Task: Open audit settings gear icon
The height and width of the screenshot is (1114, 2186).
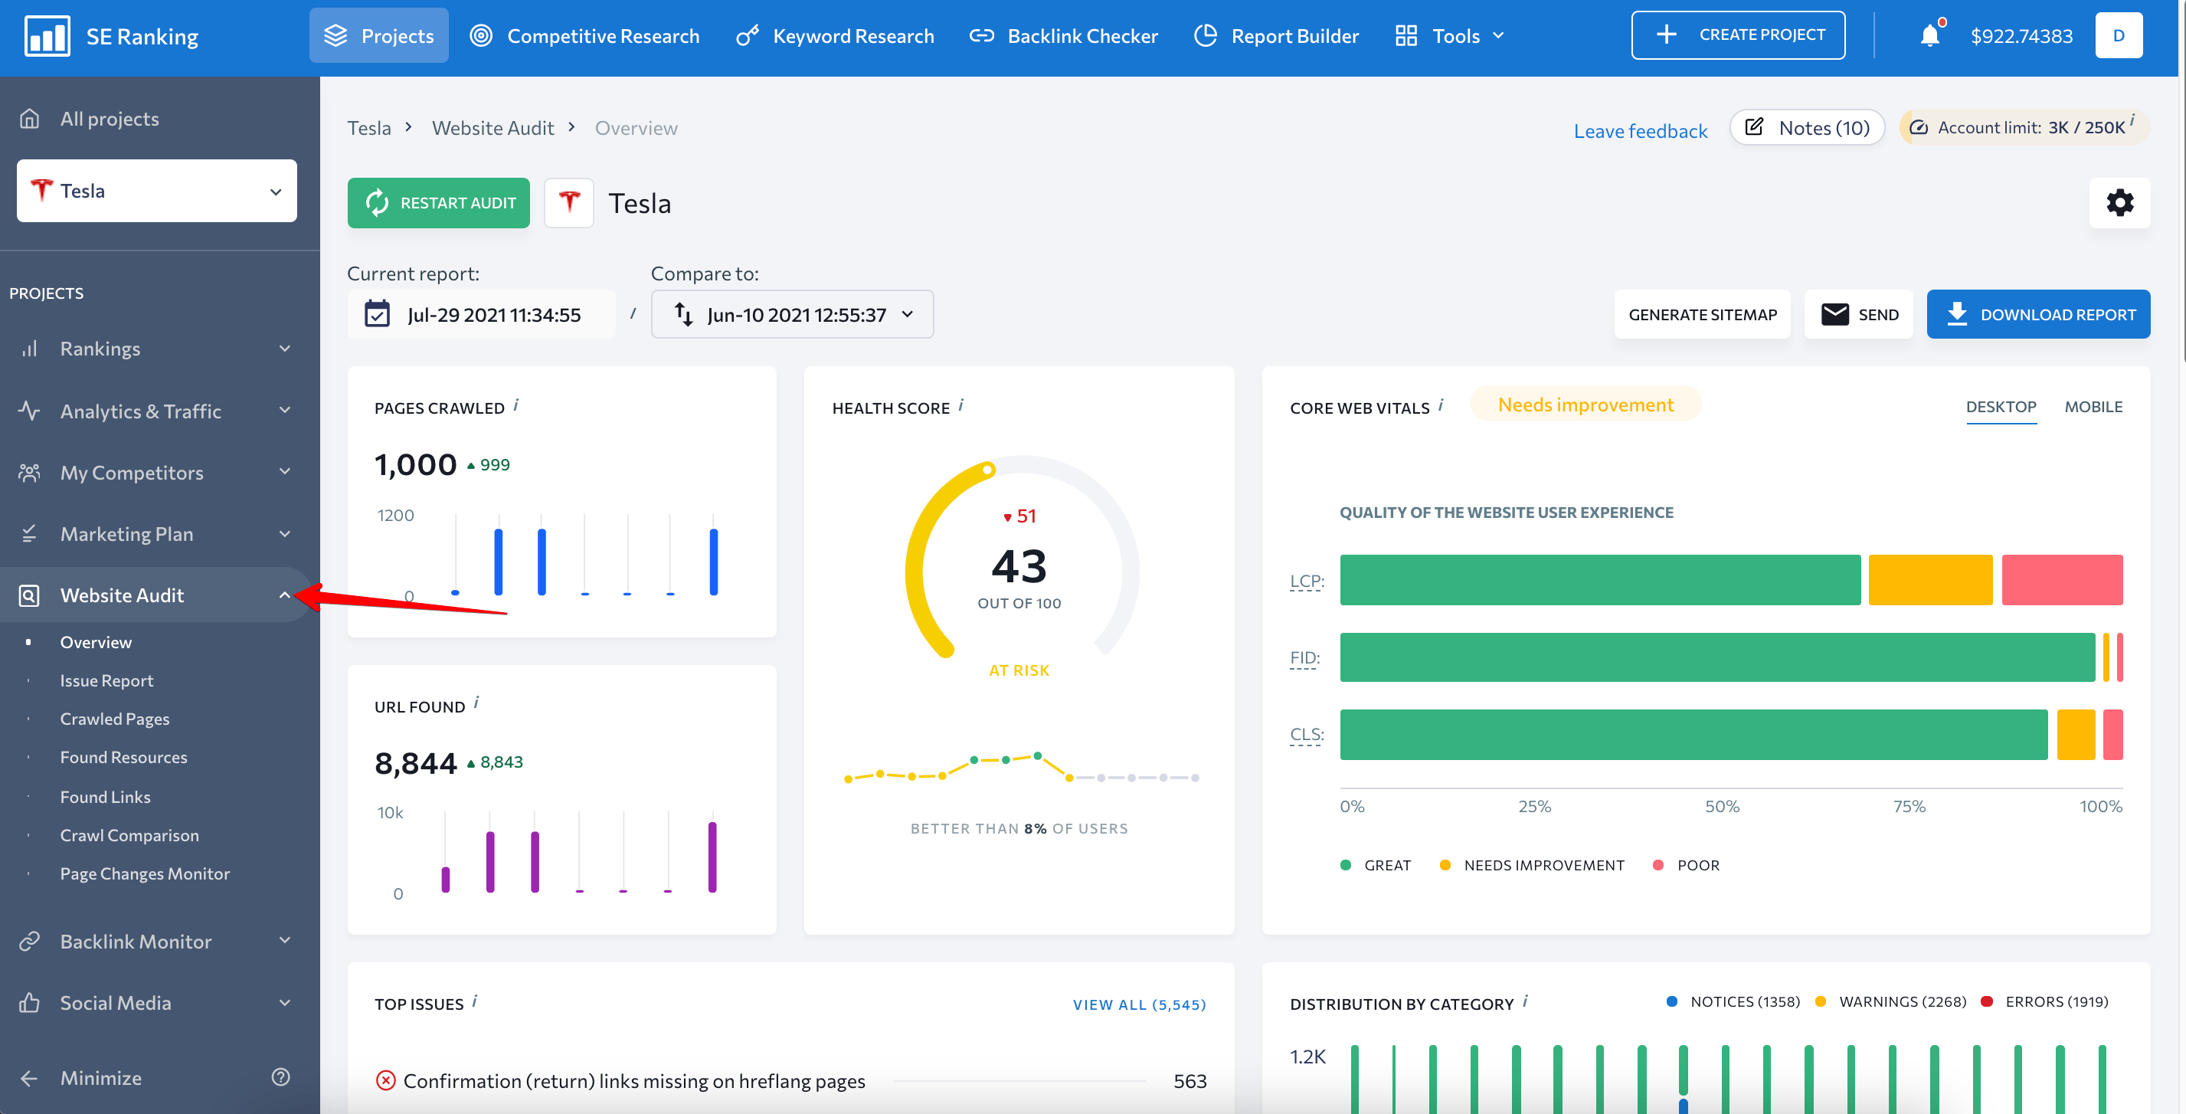Action: click(x=2119, y=203)
